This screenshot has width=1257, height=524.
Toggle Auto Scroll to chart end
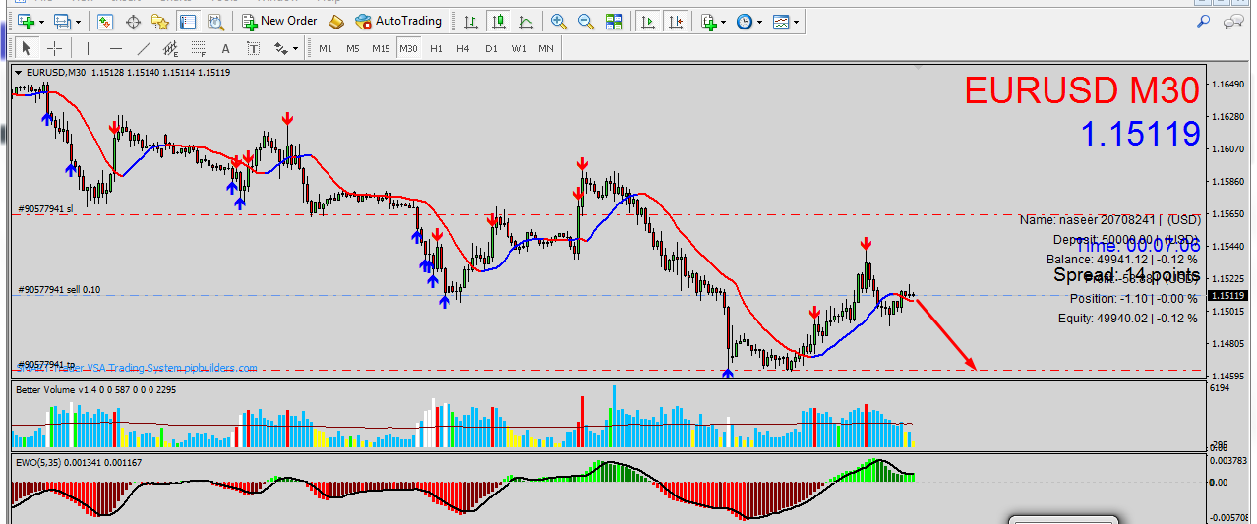647,21
